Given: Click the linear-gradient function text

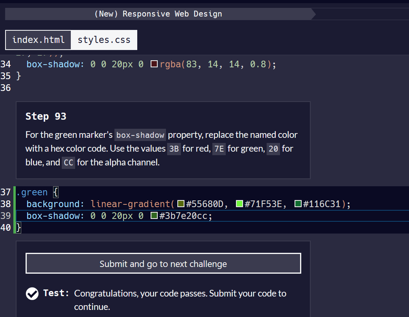Looking at the screenshot, I should pyautogui.click(x=130, y=204).
